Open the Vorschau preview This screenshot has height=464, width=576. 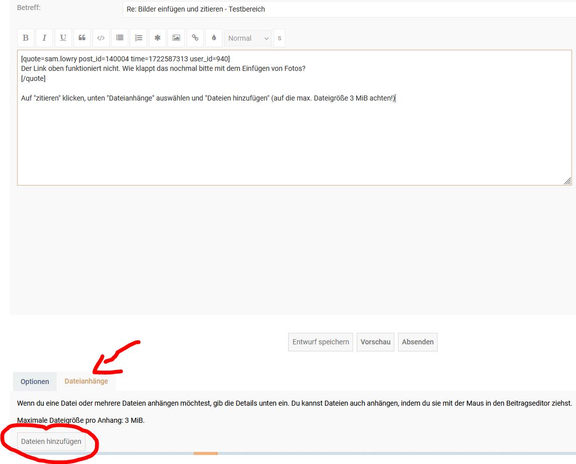[x=375, y=342]
